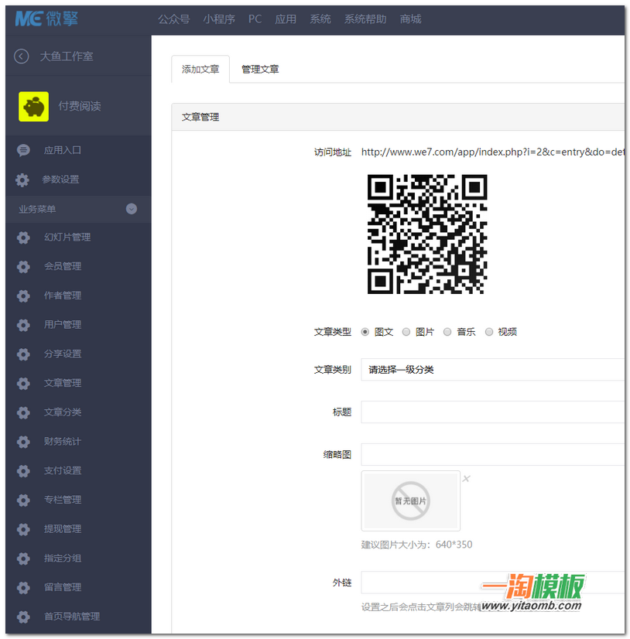
Task: Open 支付设置 in the sidebar
Action: [63, 471]
